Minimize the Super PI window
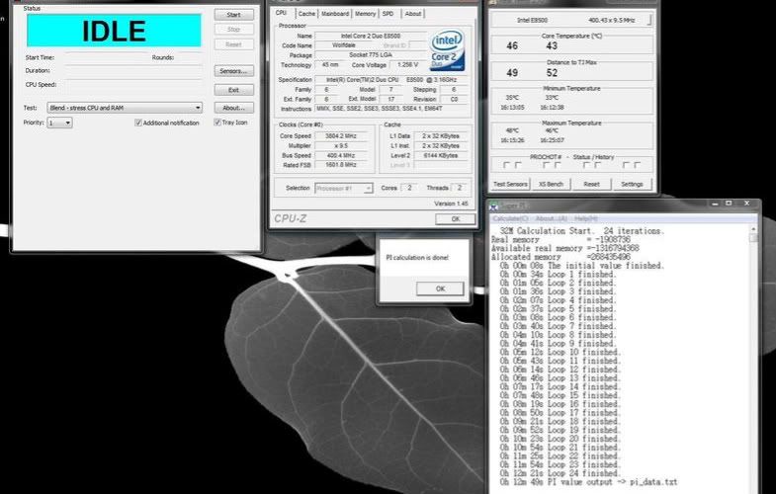776x494 pixels. 715,204
